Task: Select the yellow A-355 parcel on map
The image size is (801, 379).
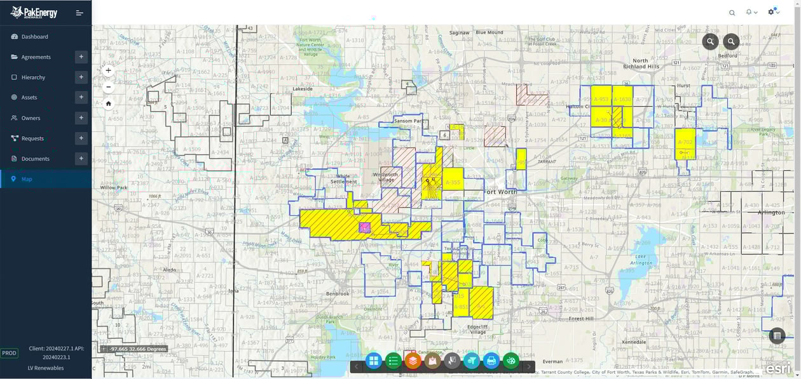Action: coord(453,180)
